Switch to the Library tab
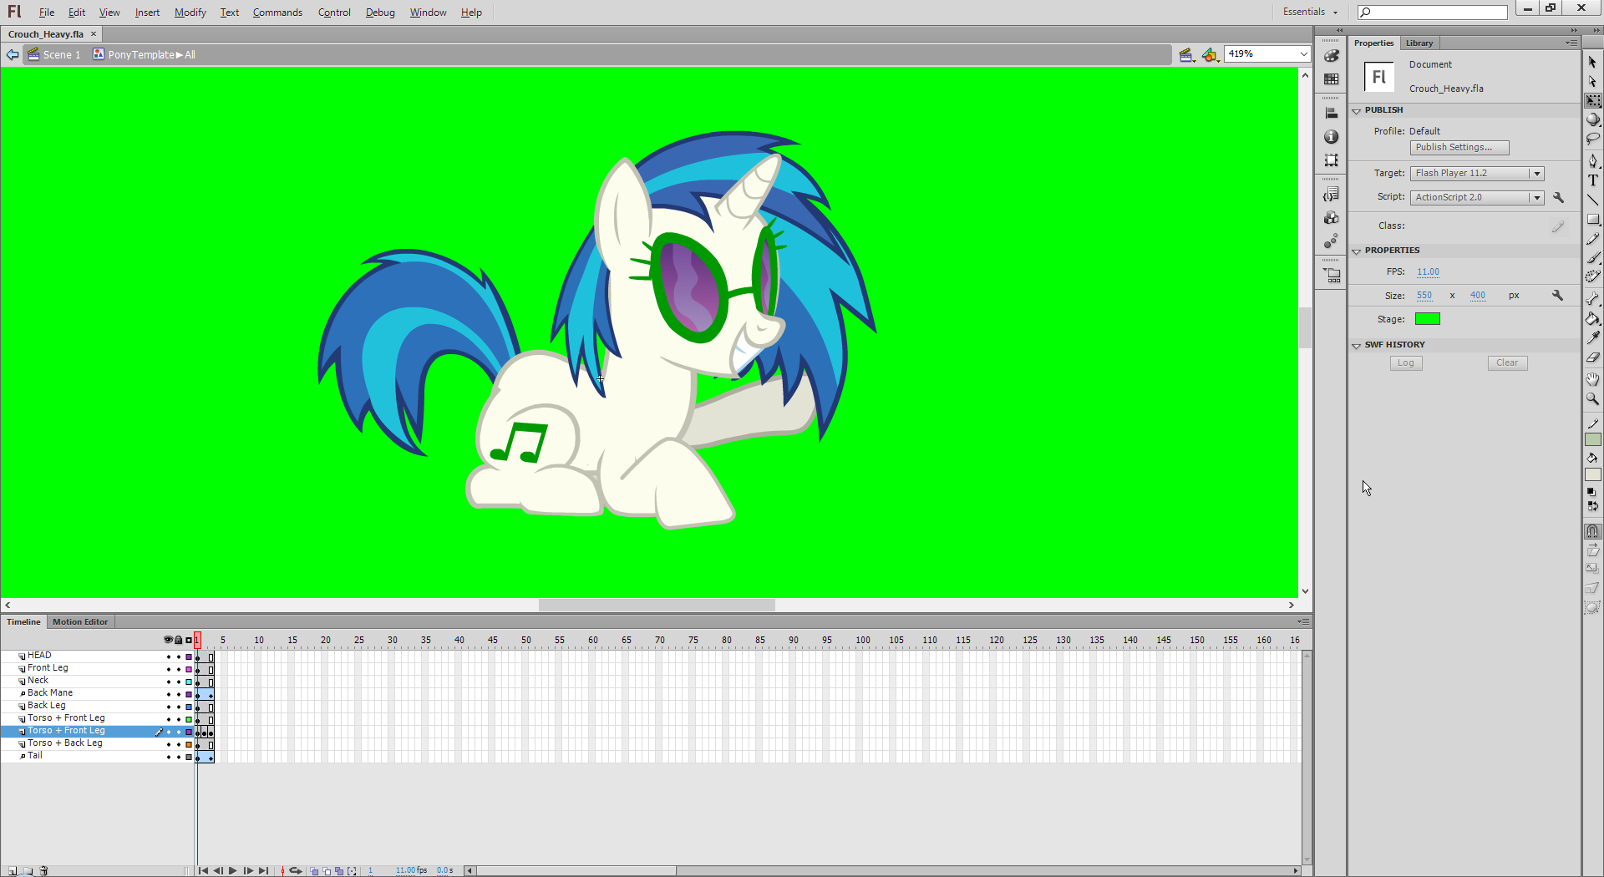 (x=1419, y=43)
